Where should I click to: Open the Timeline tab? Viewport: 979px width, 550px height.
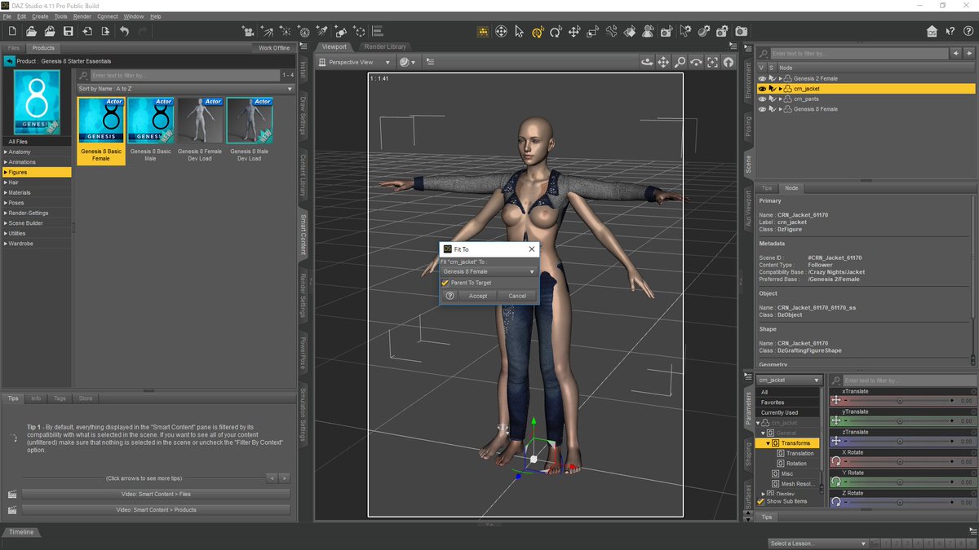click(22, 532)
